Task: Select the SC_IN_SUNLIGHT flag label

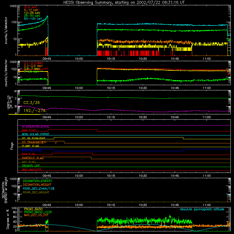Action: (34, 138)
